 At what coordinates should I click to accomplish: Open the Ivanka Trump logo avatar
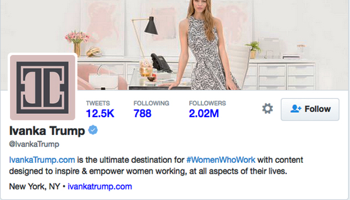43,87
